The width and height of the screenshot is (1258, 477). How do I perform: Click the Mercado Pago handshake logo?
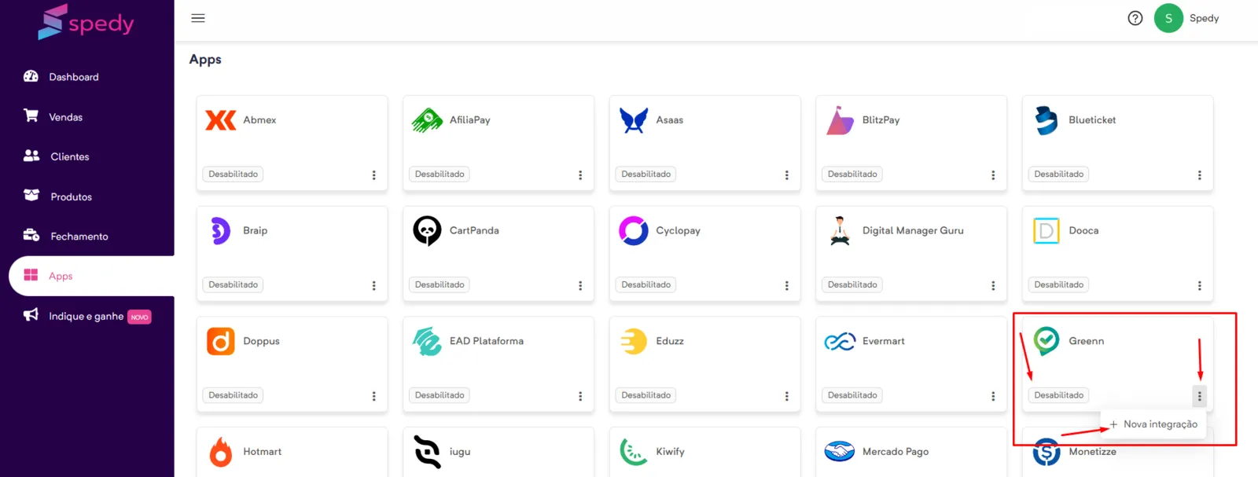(840, 452)
